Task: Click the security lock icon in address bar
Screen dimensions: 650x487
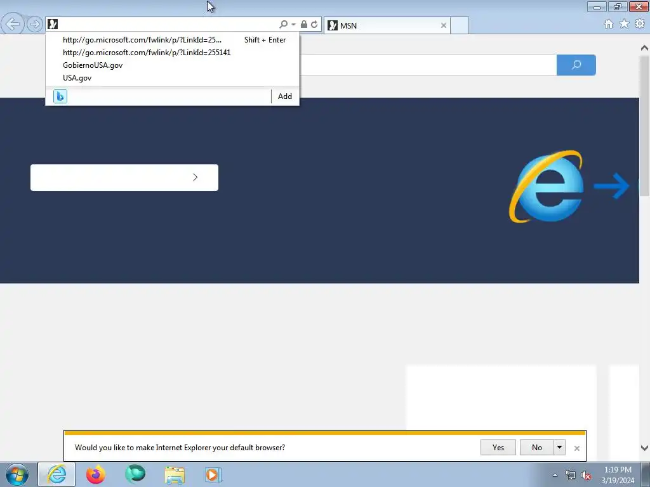Action: pyautogui.click(x=304, y=25)
